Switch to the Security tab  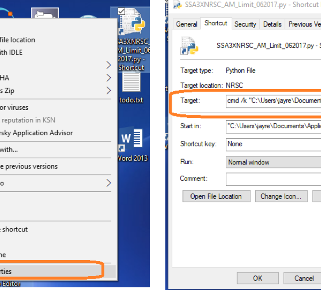click(x=245, y=24)
